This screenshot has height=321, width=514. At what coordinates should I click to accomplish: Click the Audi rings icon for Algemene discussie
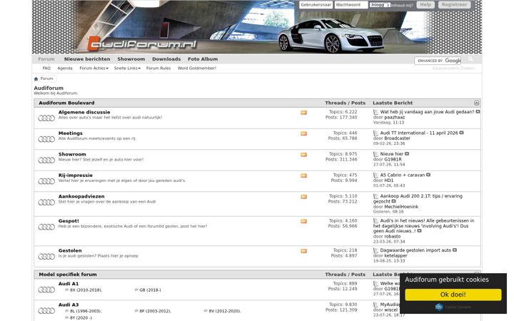click(x=46, y=118)
